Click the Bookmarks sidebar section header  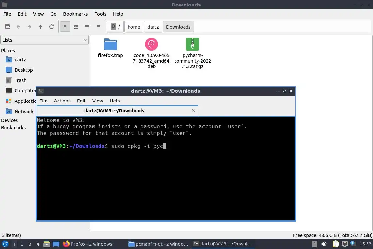(x=13, y=128)
